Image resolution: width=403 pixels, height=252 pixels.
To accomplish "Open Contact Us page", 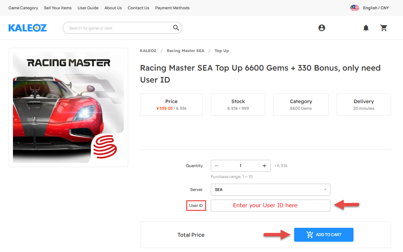I will click(x=138, y=8).
